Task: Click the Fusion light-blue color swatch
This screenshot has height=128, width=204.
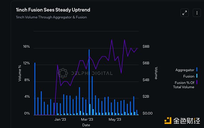Action: (x=197, y=76)
